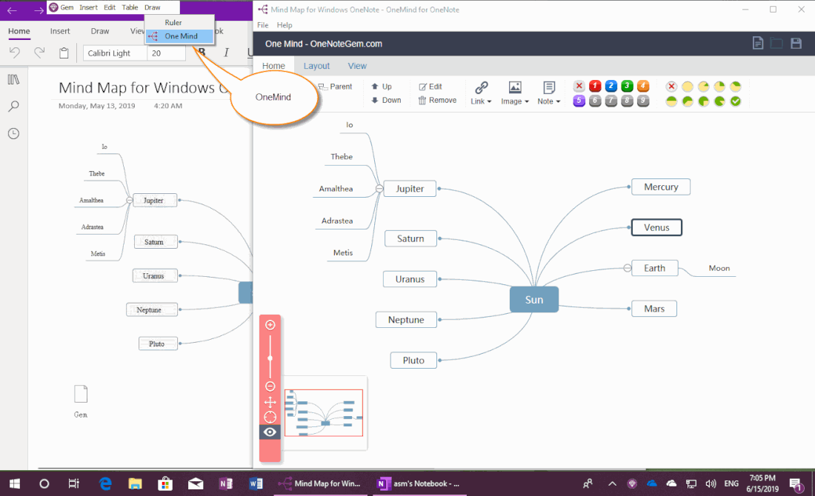Open Microsoft Edge from the taskbar
The height and width of the screenshot is (496, 815).
point(105,483)
